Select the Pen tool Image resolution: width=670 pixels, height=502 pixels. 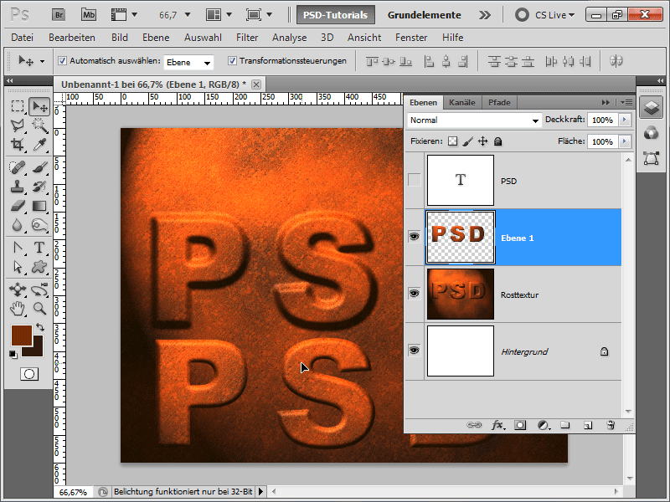[x=18, y=248]
